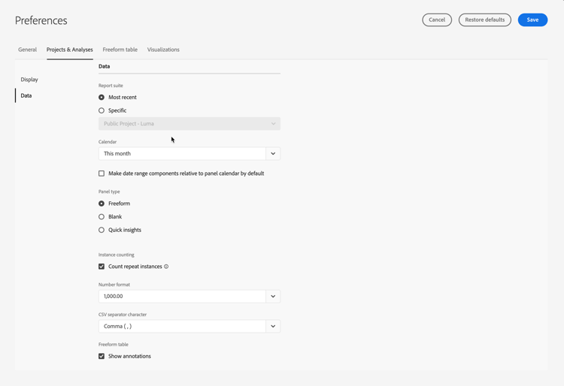
Task: Select Display in the side navigation
Action: 29,80
